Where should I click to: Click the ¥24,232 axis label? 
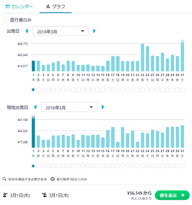[22, 131]
